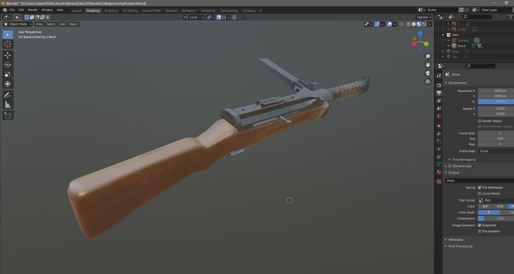Open the Render menu
The image size is (514, 274).
33,10
